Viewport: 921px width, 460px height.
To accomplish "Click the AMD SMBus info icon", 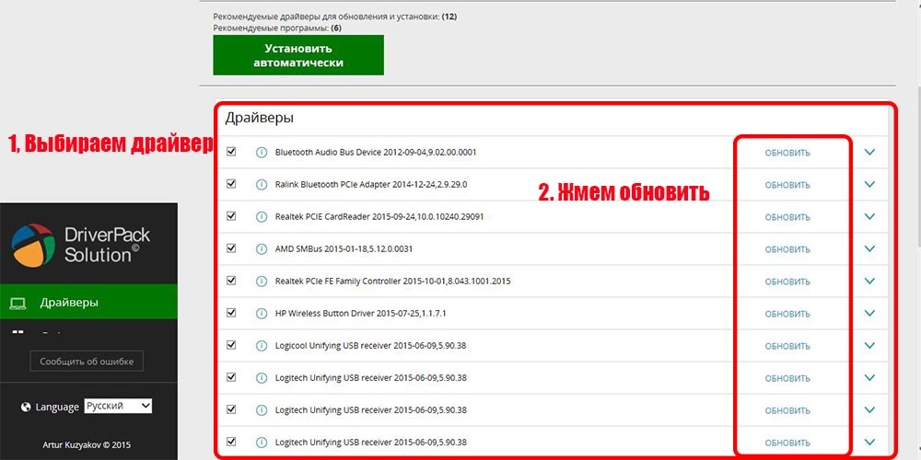I will click(262, 248).
